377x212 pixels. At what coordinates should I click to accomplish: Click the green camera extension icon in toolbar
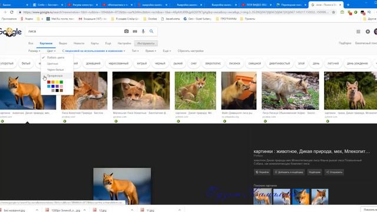pyautogui.click(x=342, y=12)
